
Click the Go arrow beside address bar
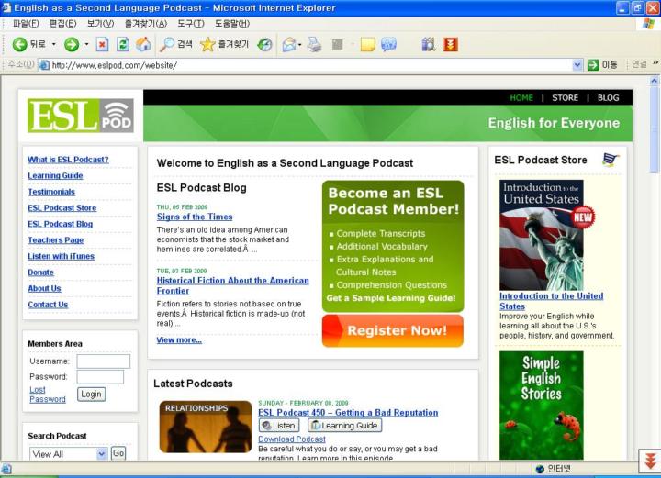(x=593, y=65)
